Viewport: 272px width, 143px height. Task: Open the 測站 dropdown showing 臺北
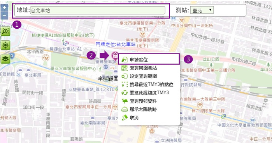[202, 10]
